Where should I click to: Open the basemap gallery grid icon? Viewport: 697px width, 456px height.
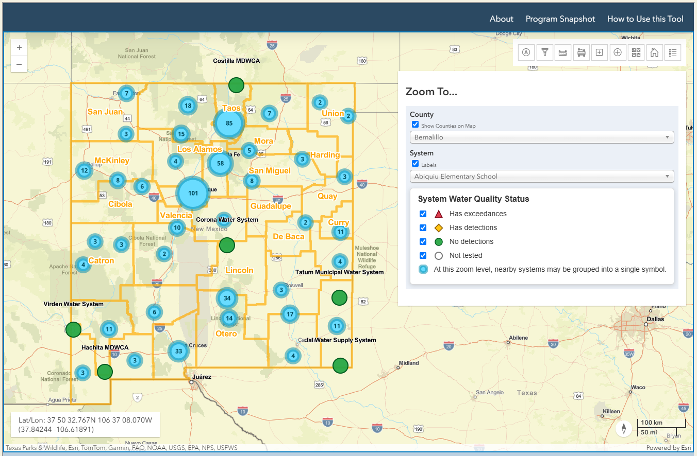click(636, 52)
